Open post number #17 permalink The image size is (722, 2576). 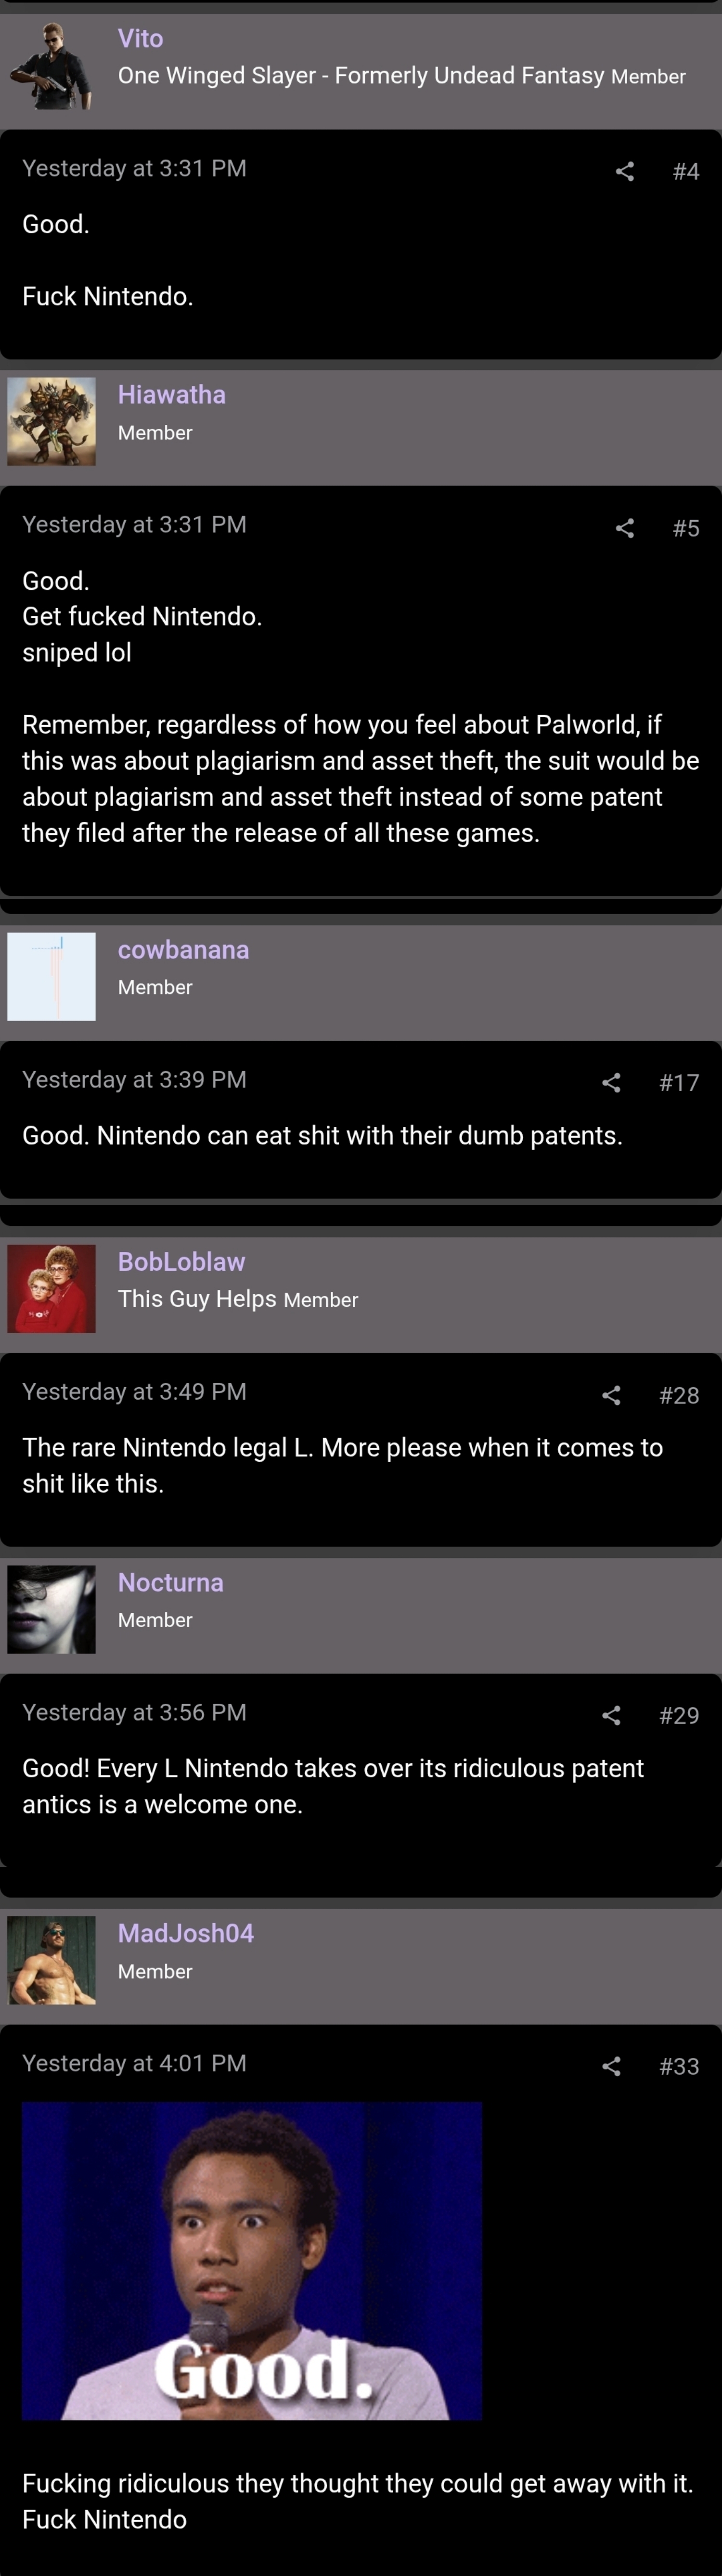[x=679, y=1083]
